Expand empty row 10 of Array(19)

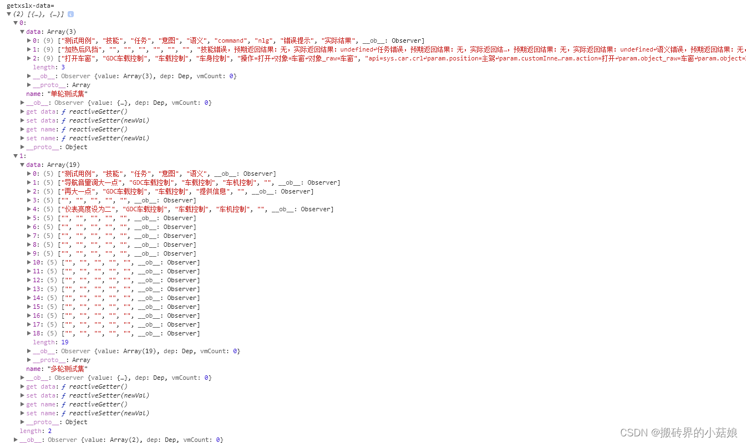click(29, 262)
